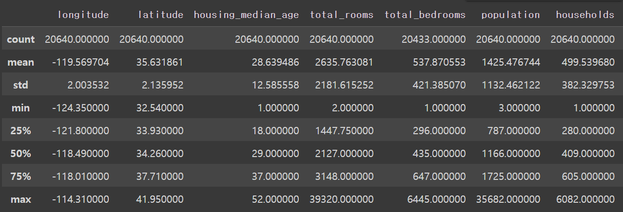Viewport: 623px width, 212px height.
Task: Select median latitude 34.260000
Action: [x=159, y=154]
